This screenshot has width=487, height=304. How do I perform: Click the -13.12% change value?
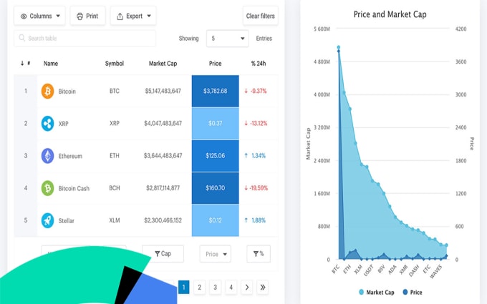click(x=259, y=123)
